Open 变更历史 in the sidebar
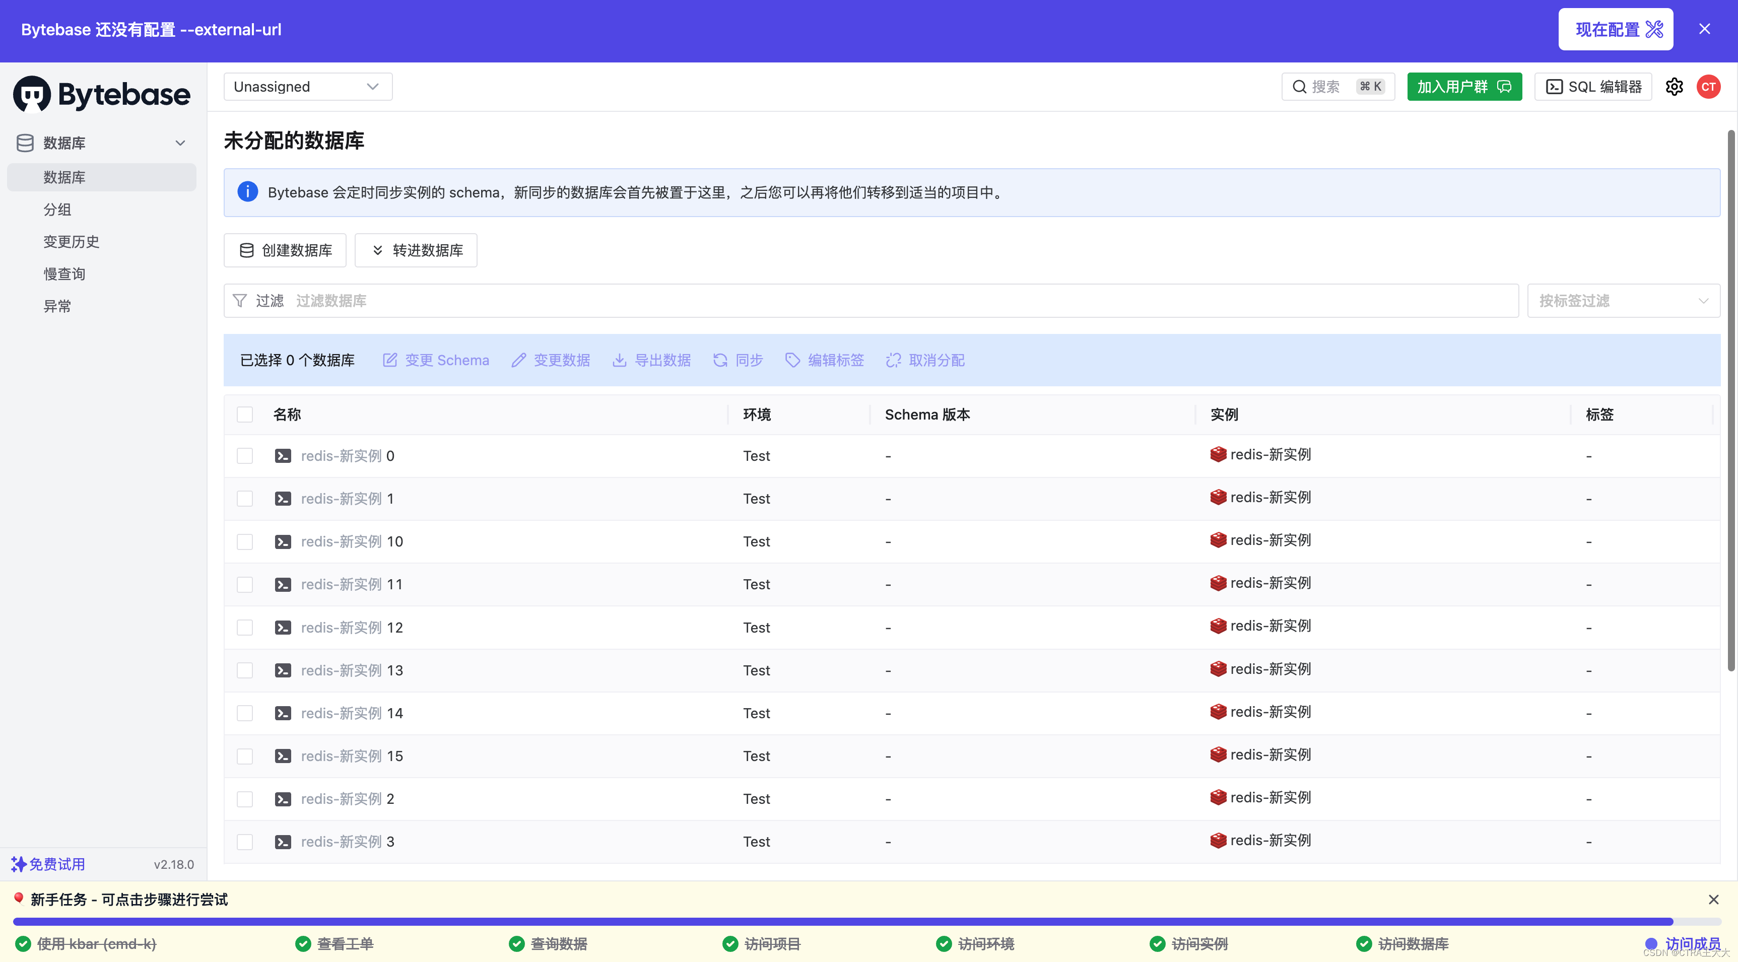This screenshot has width=1738, height=962. click(72, 242)
